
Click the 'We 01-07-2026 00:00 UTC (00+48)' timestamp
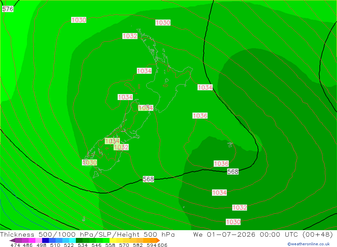pos(263,234)
